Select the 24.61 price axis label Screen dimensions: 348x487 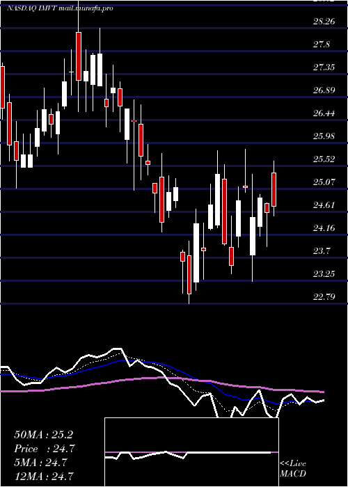click(324, 205)
